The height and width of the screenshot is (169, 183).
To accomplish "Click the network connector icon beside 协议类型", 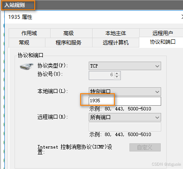I will click(x=27, y=66).
